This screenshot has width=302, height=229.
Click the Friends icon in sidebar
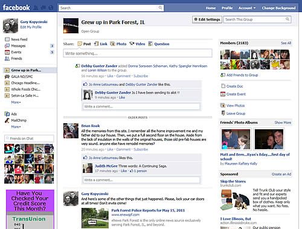click(7, 59)
